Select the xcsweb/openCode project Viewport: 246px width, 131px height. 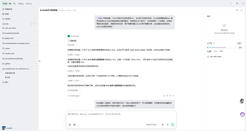[x=11, y=33]
